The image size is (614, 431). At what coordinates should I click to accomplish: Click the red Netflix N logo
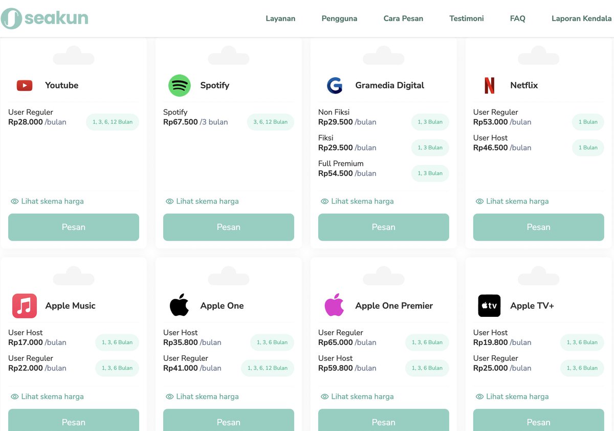tap(490, 85)
